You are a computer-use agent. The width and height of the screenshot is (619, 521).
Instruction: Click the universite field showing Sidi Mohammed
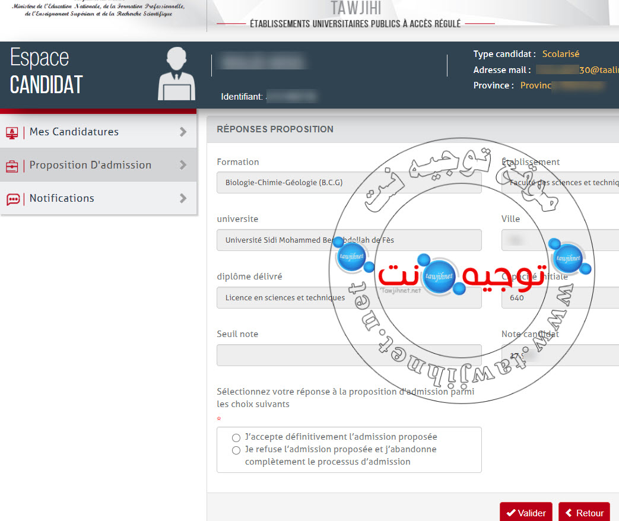tap(349, 240)
